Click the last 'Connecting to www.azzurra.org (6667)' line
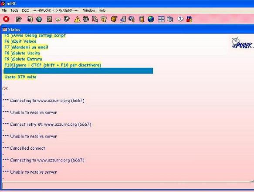 point(43,160)
